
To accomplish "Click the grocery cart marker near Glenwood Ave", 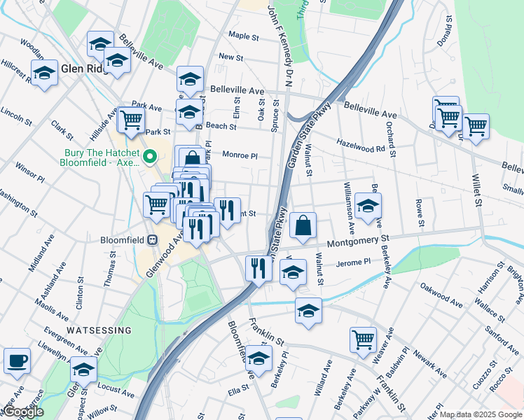I will 157,207.
